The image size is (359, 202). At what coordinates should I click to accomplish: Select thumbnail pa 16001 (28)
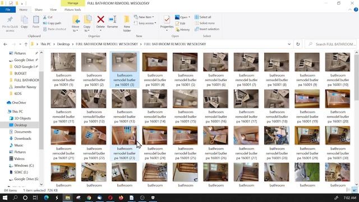pyautogui.click(x=277, y=143)
